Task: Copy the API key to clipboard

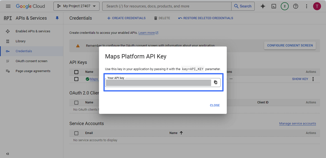Action: click(x=215, y=83)
